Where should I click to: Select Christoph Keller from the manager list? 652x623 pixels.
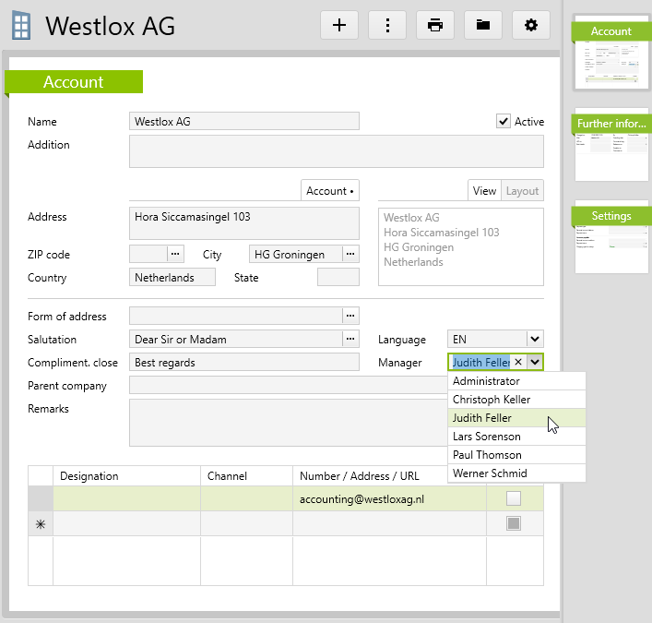pos(492,400)
